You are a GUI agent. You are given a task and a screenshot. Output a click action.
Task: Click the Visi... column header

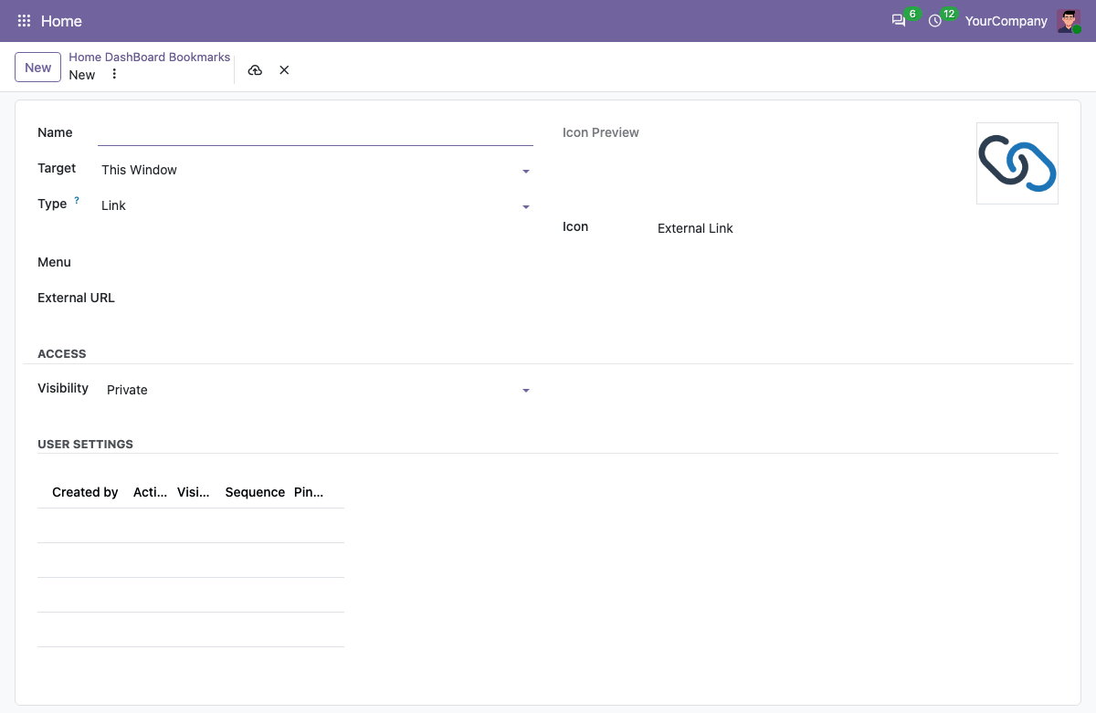194,492
